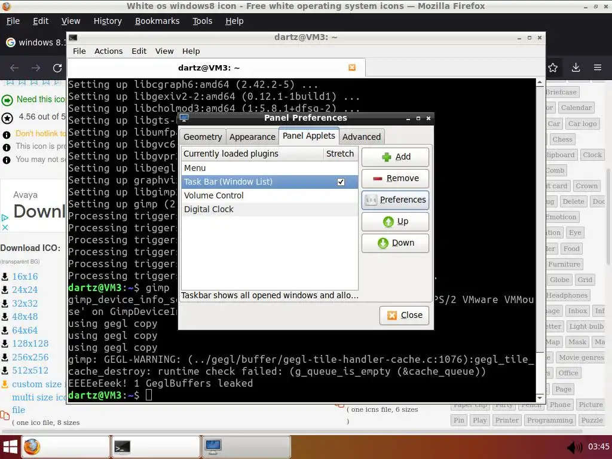Image resolution: width=612 pixels, height=459 pixels.
Task: Click the Programming tag
Action: click(x=550, y=420)
